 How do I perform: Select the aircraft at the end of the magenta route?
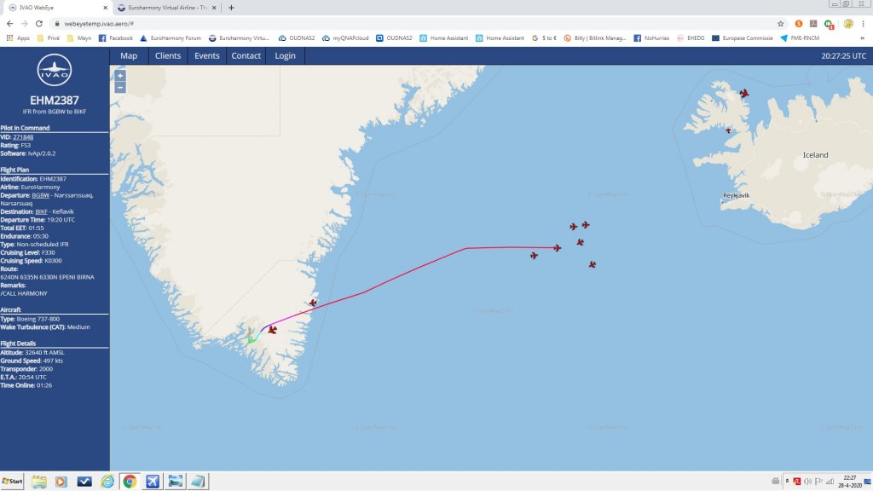[x=557, y=248]
